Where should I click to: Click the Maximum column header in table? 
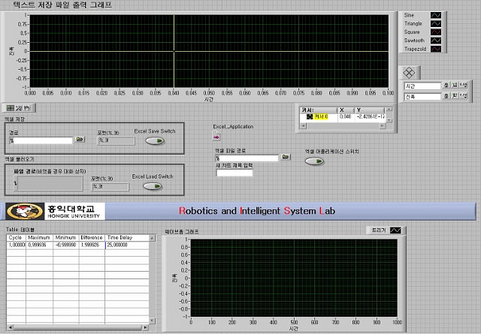(x=39, y=238)
